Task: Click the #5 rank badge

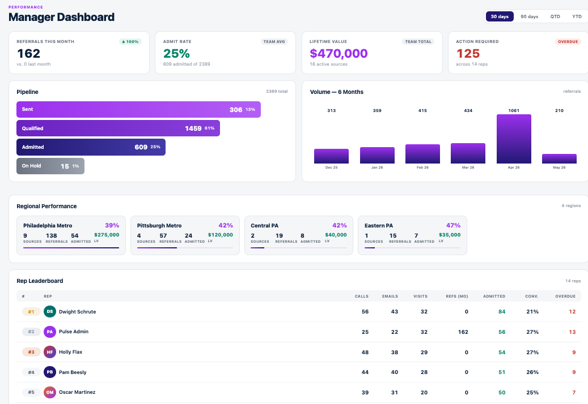Action: 31,393
